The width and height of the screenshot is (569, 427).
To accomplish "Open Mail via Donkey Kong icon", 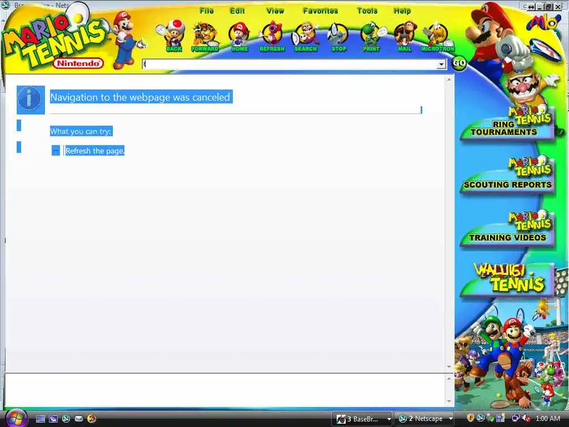I will pyautogui.click(x=405, y=38).
